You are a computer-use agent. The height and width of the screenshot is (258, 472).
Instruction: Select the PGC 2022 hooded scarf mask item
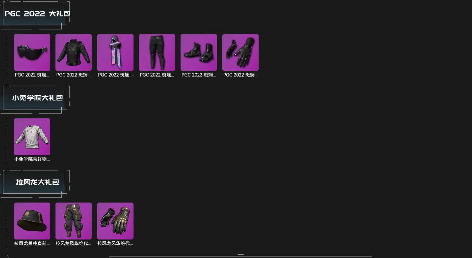click(115, 52)
